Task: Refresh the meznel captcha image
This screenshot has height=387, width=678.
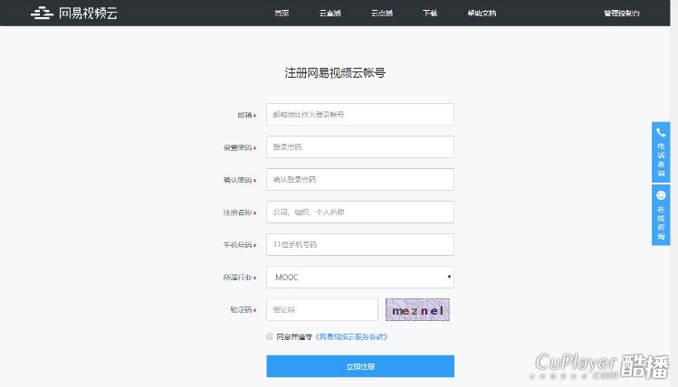Action: [x=417, y=310]
